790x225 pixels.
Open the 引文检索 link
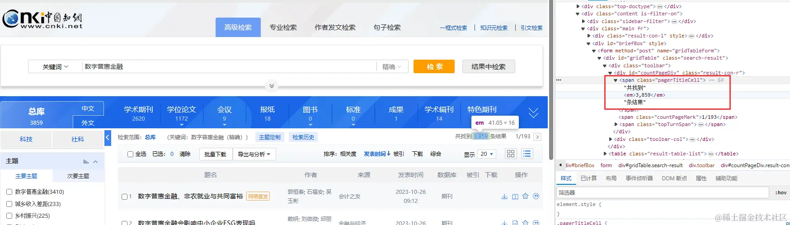click(x=531, y=28)
